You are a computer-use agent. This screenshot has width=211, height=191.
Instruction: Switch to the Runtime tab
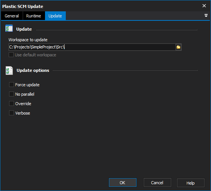click(x=34, y=16)
